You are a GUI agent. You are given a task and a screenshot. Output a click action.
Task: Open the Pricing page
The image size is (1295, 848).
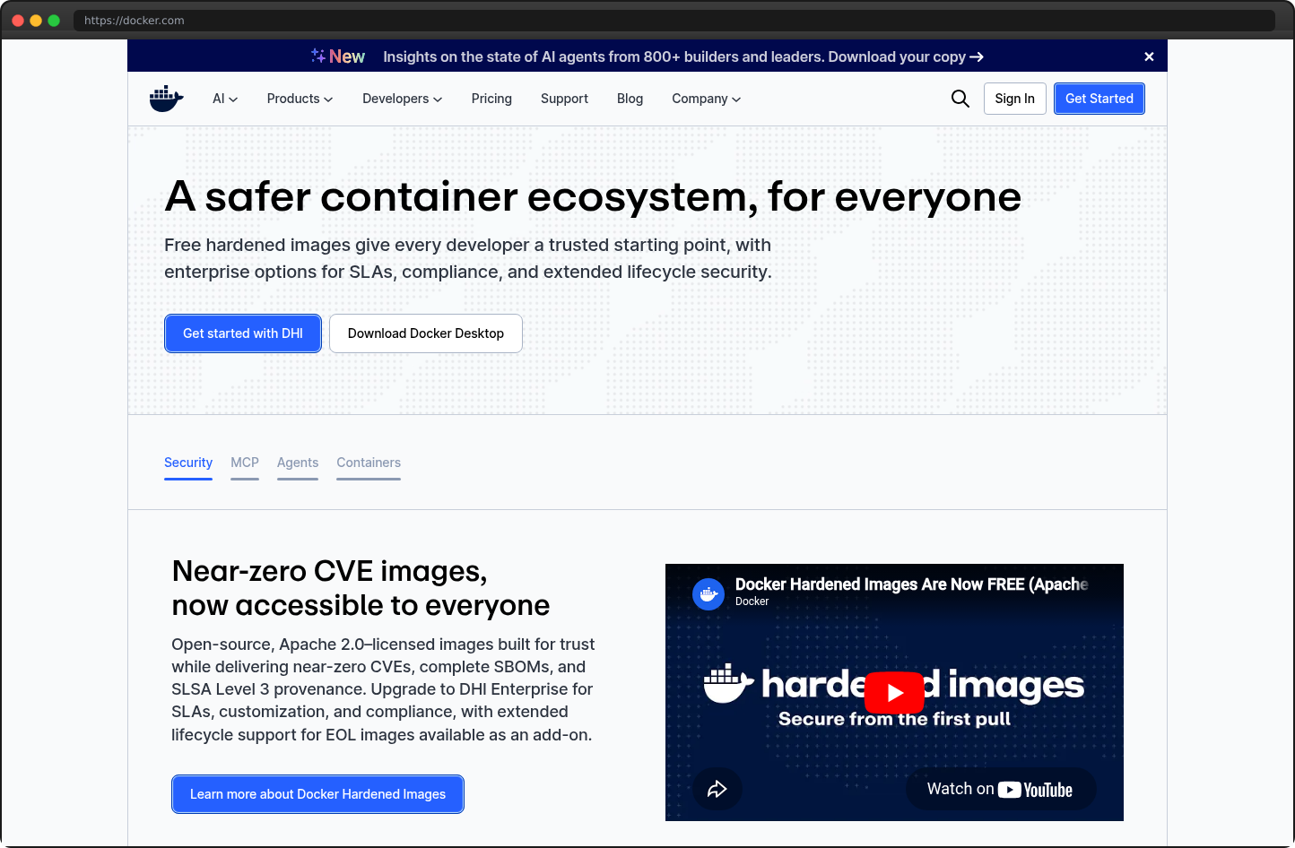tap(491, 99)
